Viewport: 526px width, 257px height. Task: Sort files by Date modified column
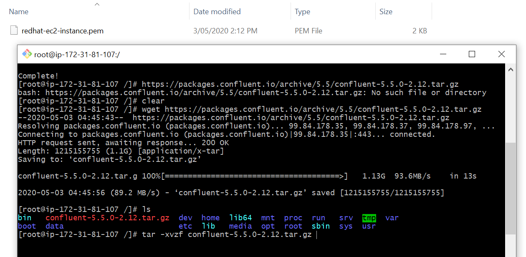(x=217, y=12)
